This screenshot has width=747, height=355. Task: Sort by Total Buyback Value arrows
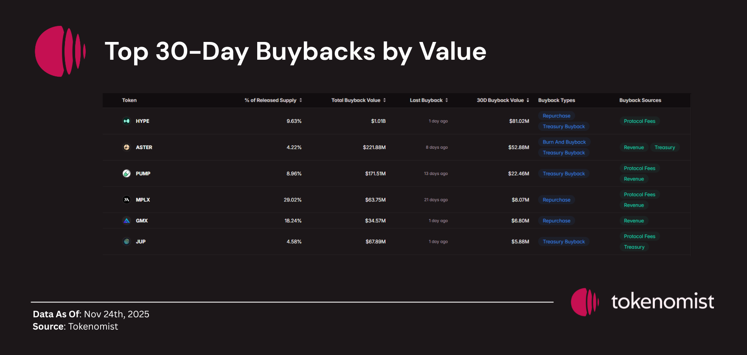point(385,100)
